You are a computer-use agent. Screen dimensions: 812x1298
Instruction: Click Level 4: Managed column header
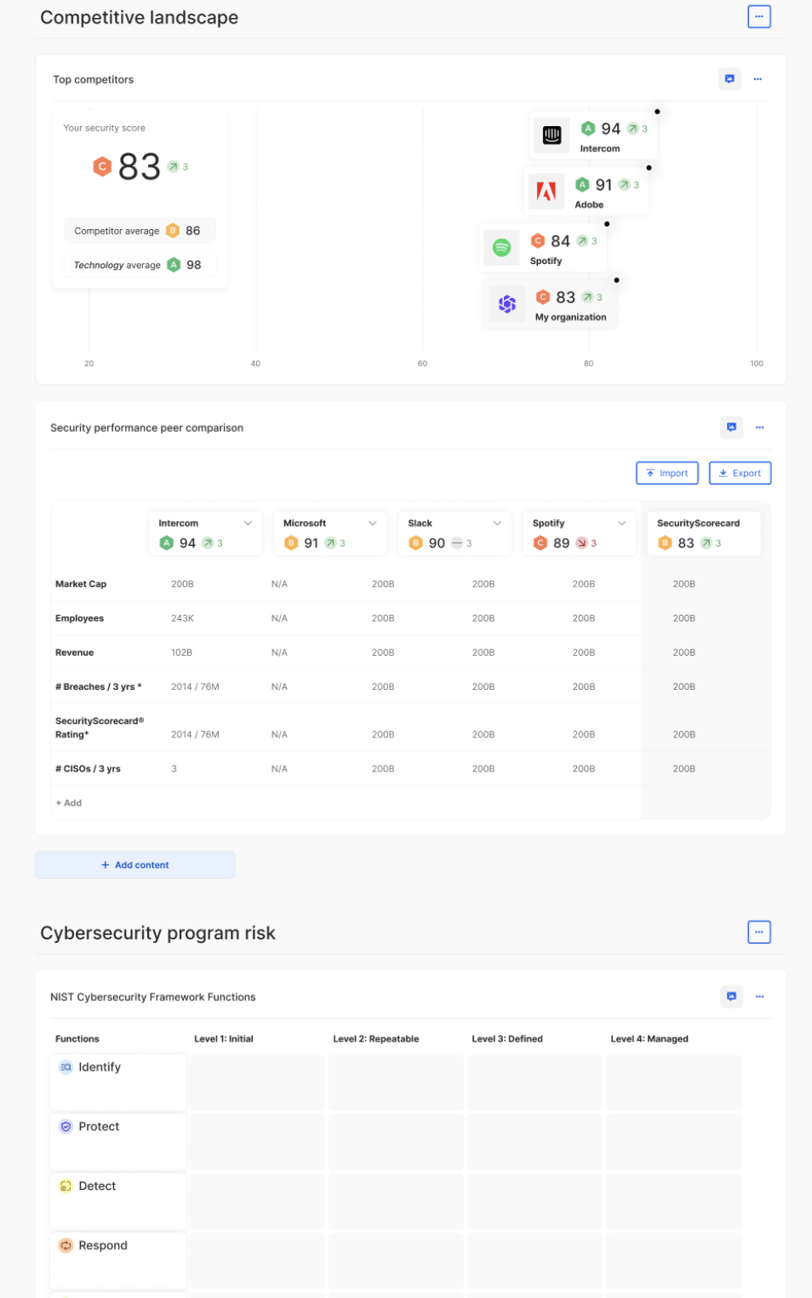649,1039
